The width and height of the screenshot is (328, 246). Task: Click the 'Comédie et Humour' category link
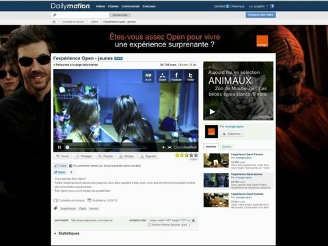[x=72, y=200]
